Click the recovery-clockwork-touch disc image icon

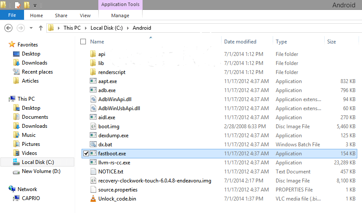(93, 180)
